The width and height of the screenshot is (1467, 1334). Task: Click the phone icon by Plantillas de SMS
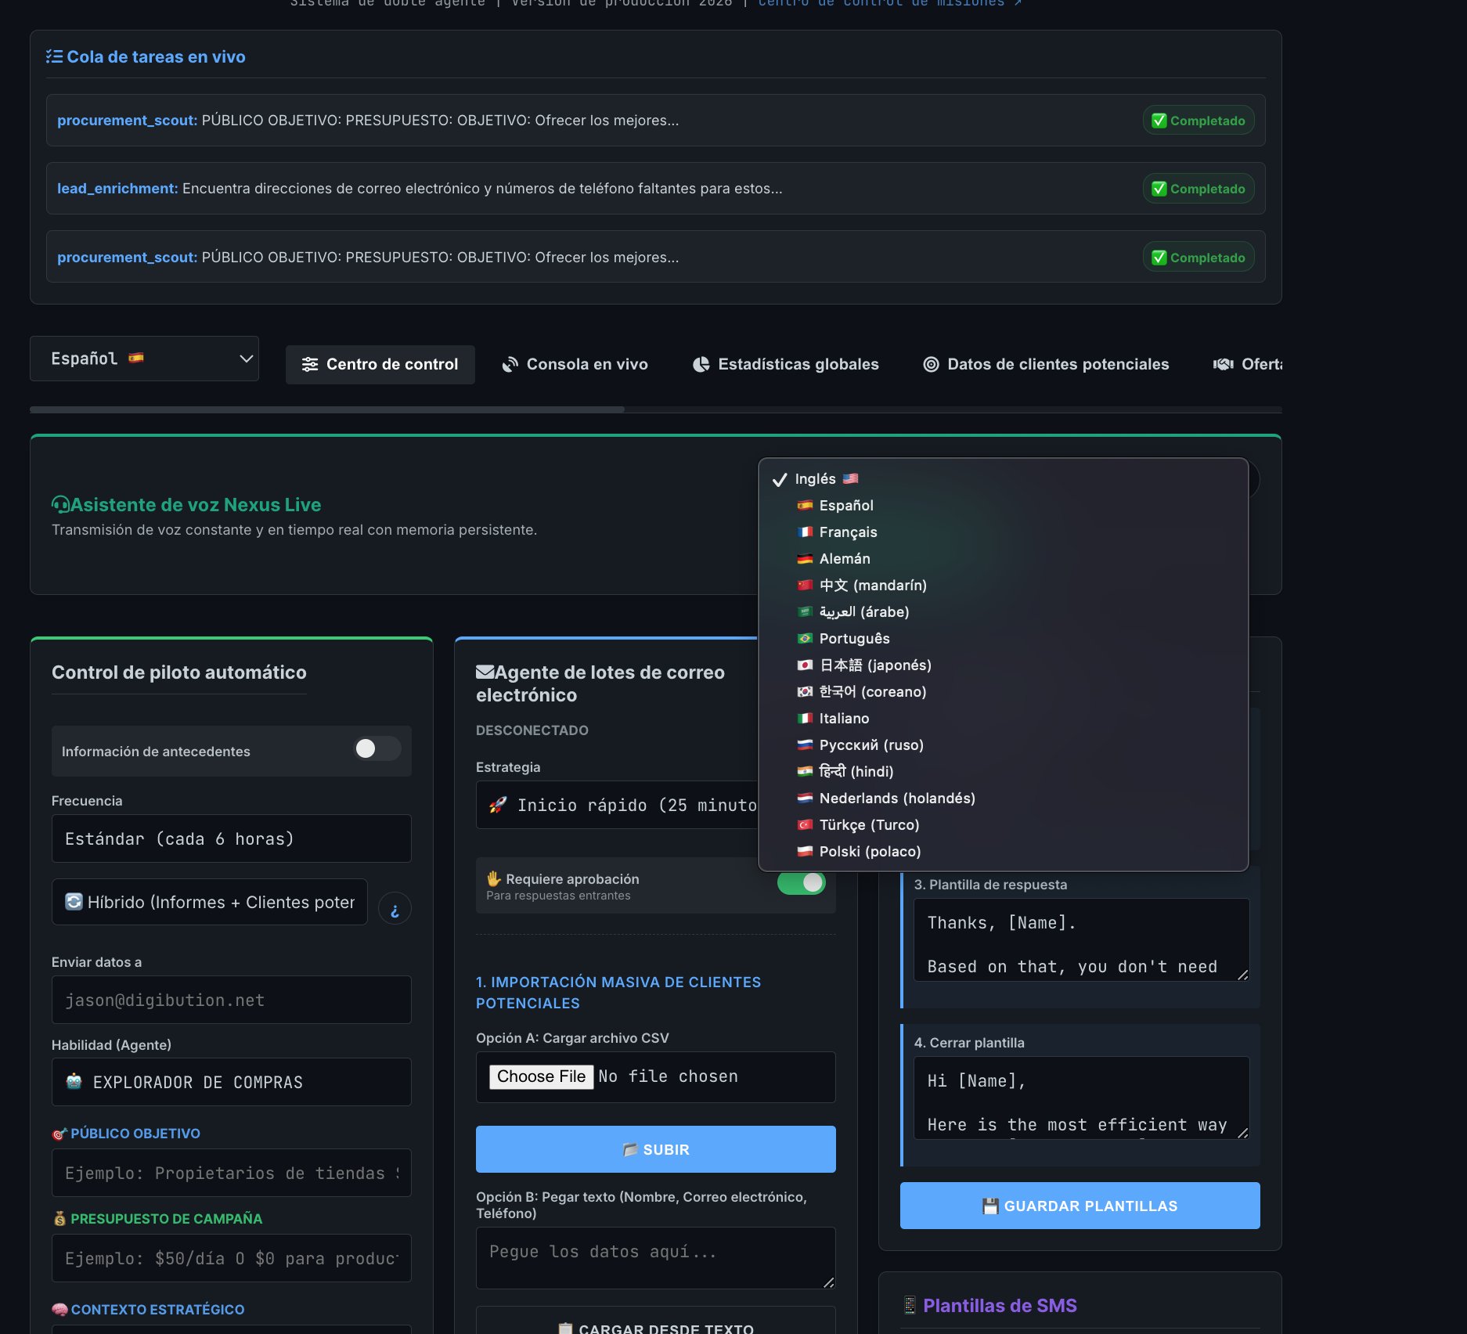910,1305
